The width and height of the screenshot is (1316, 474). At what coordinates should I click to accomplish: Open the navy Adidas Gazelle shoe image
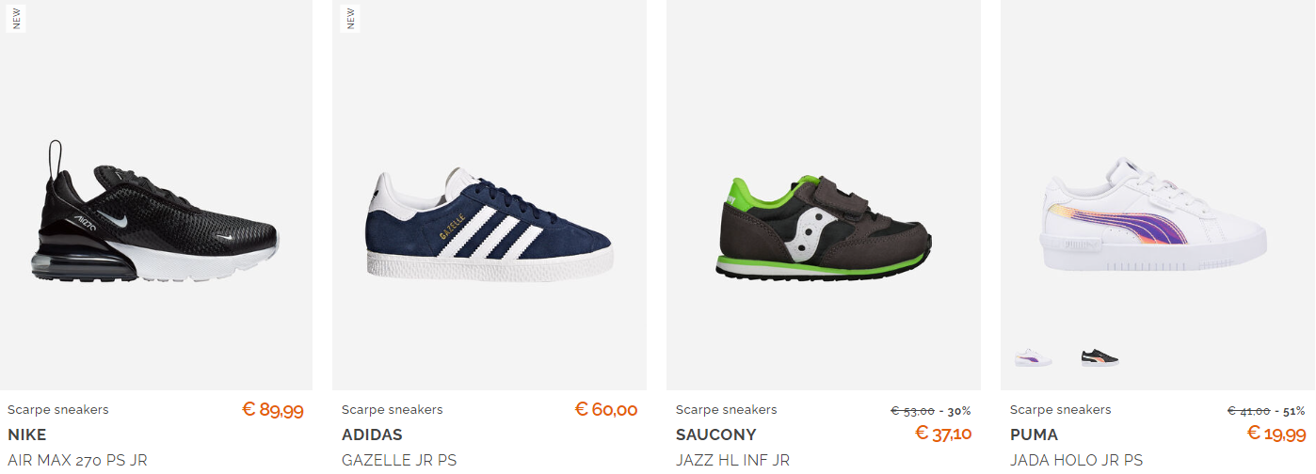pos(489,222)
